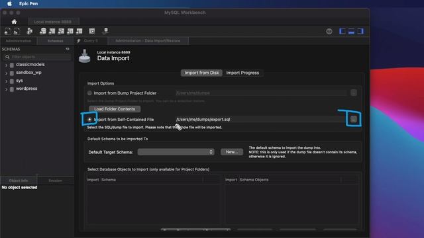Viewport: 424px width, 238px height.
Task: Click the "Default Schema to be Imported To" label
Action: pos(118,139)
